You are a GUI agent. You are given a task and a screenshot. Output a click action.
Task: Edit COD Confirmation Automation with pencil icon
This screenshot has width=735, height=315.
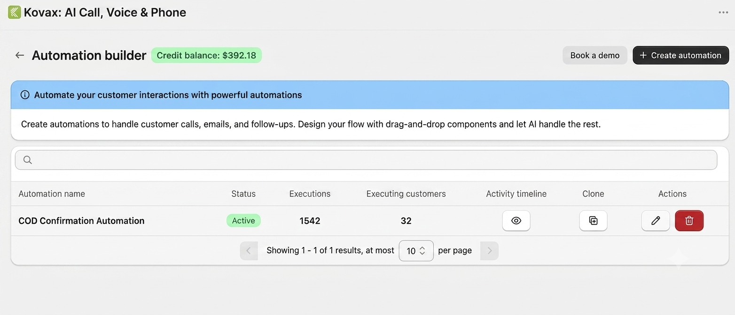tap(656, 221)
